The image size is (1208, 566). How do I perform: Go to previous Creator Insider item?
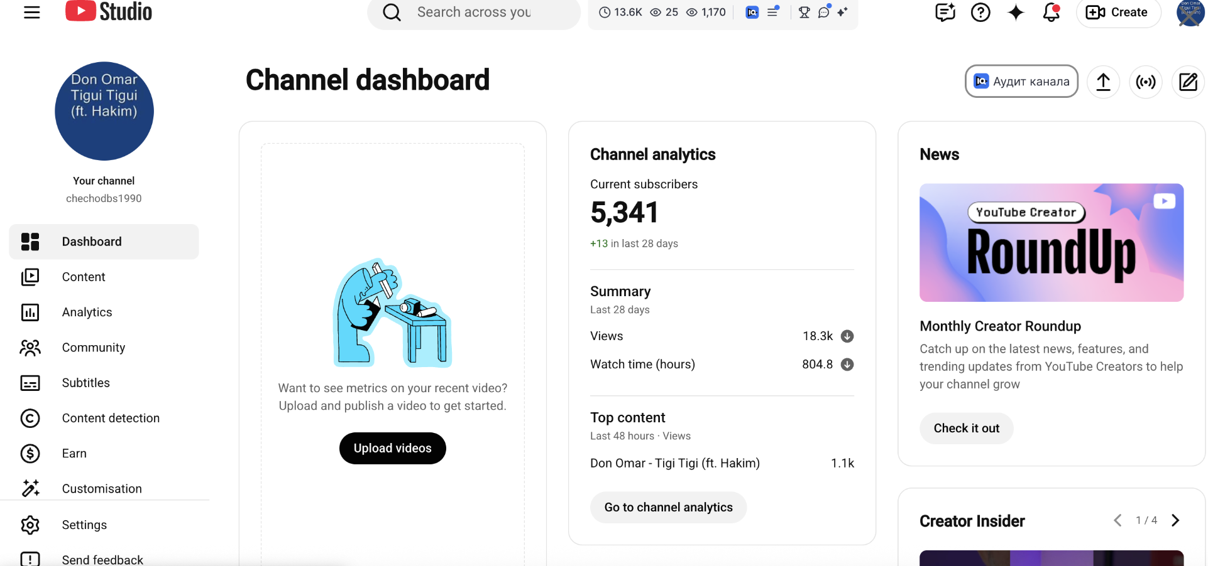[1117, 520]
